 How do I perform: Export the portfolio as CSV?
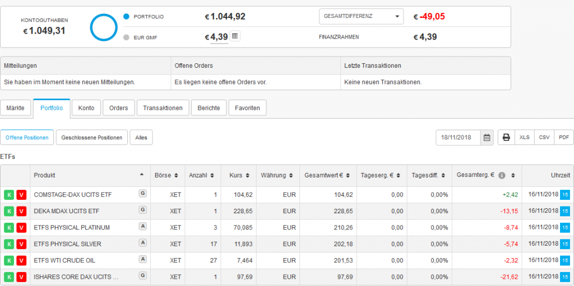tap(544, 137)
